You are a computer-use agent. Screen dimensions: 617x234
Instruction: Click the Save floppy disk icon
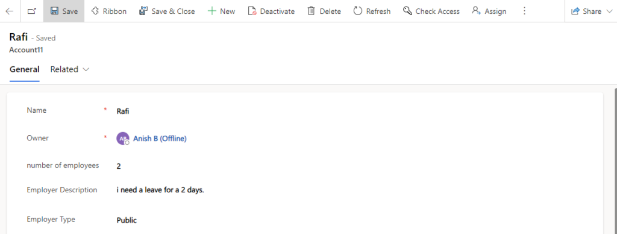pos(55,11)
